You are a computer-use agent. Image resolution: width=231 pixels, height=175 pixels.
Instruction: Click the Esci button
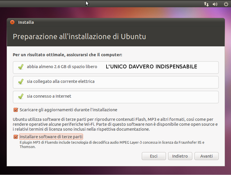coord(154,156)
